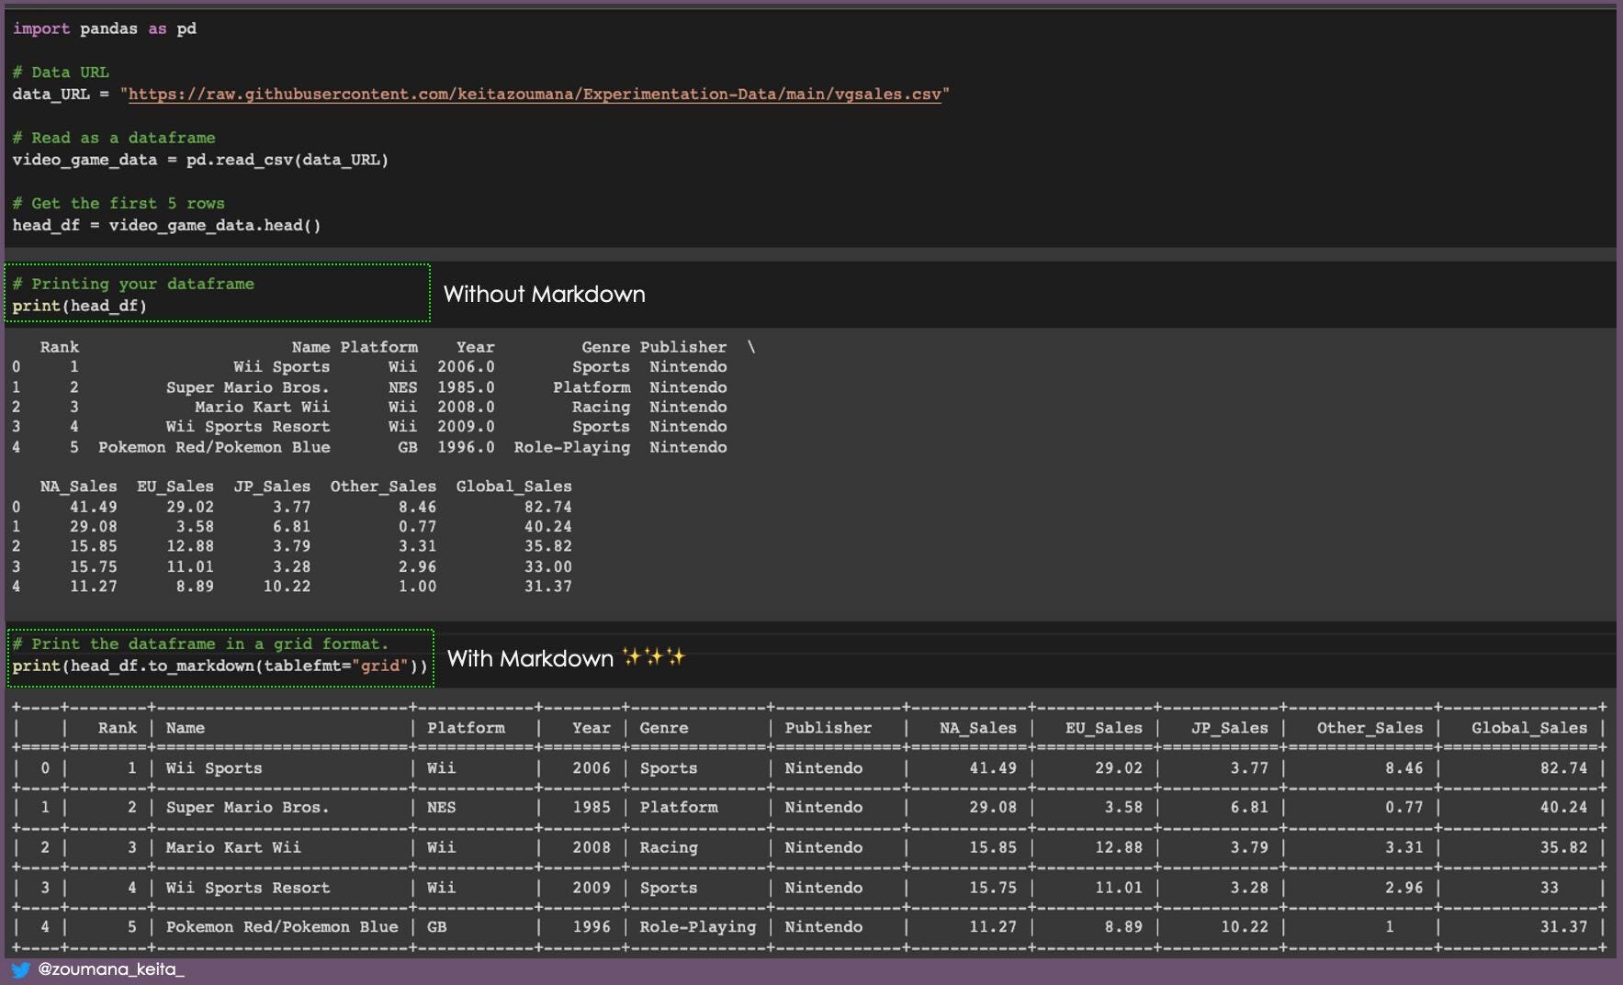Click the @zoumana_keita_ handle

111,969
